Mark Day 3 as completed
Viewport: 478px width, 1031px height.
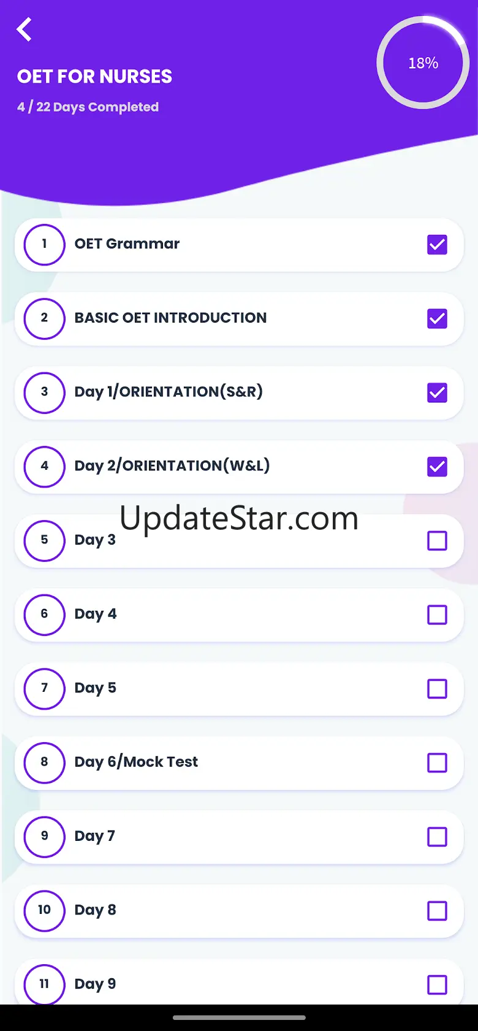[x=437, y=541]
